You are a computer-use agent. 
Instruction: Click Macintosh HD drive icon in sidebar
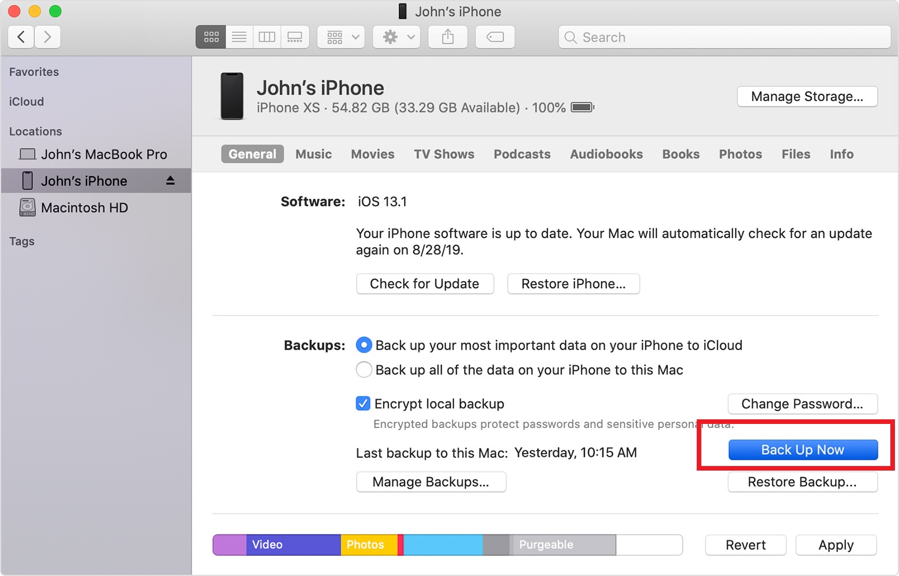tap(27, 207)
